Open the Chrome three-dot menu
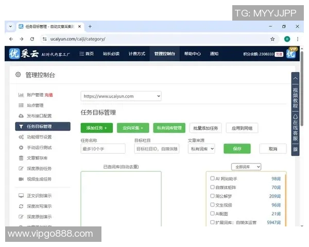 point(298,39)
